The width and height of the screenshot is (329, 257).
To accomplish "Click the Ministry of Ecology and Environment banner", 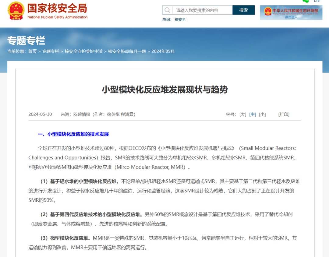I will [291, 12].
